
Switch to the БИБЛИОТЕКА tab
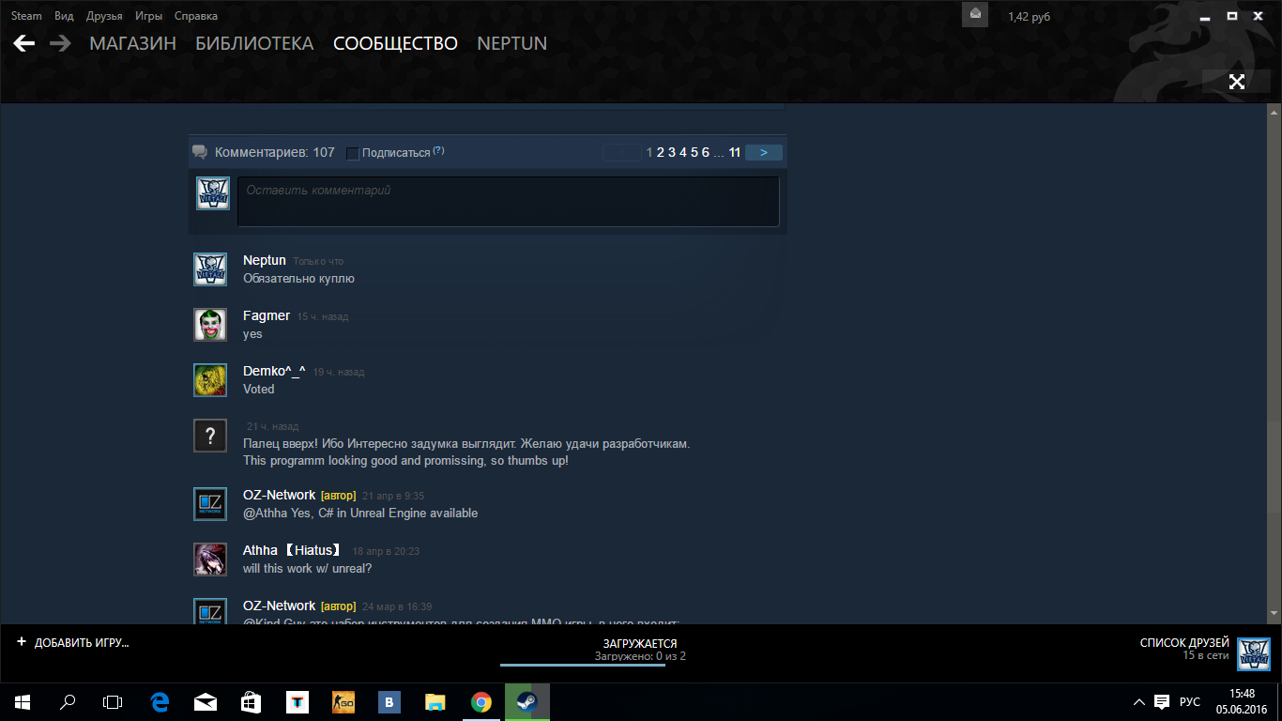click(254, 43)
